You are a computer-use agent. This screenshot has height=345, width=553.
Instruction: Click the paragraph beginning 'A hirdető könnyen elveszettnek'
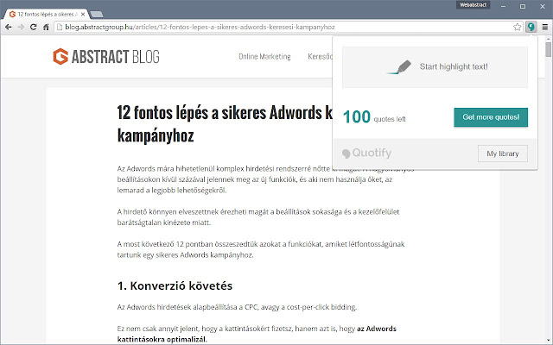point(258,217)
